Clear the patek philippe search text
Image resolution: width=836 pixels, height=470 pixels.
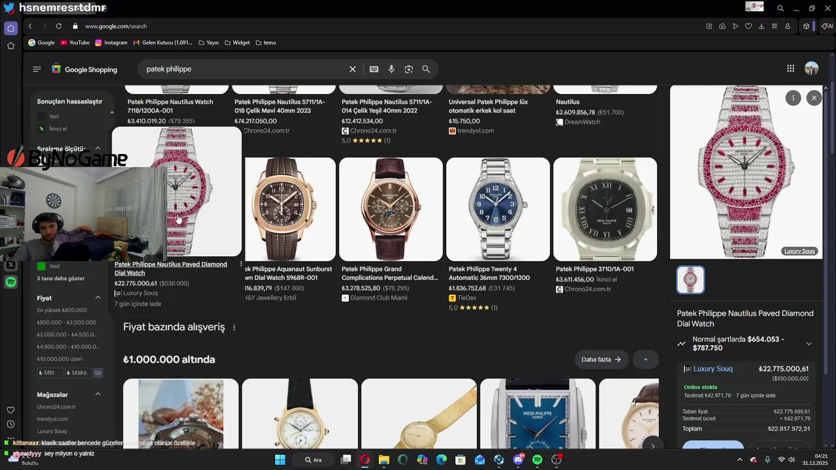pos(353,69)
